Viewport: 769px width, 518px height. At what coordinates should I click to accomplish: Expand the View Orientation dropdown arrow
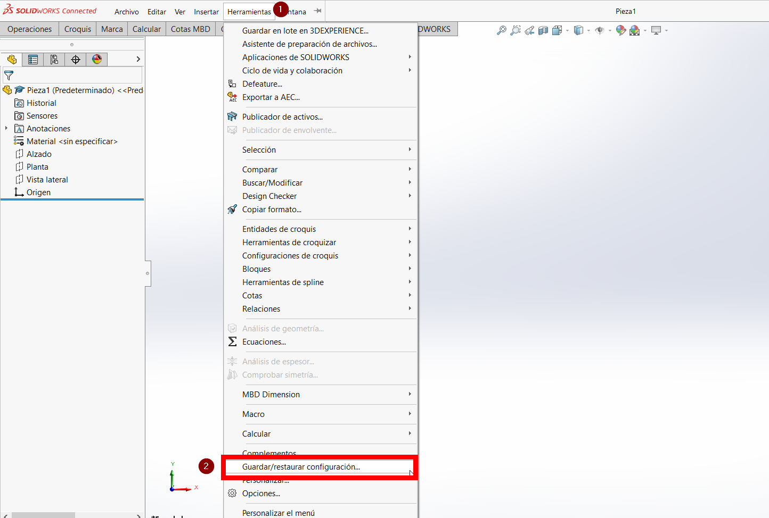coord(567,30)
